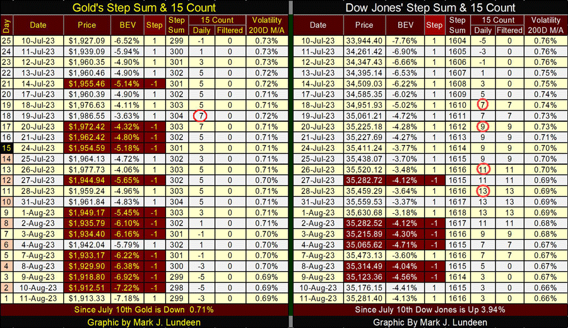Click the red-circled 13 in Dow's Daily column

(x=483, y=190)
